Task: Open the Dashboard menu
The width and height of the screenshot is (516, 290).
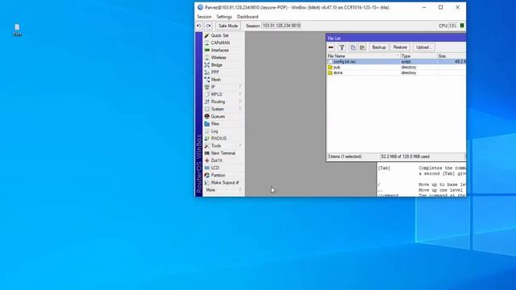Action: tap(248, 17)
